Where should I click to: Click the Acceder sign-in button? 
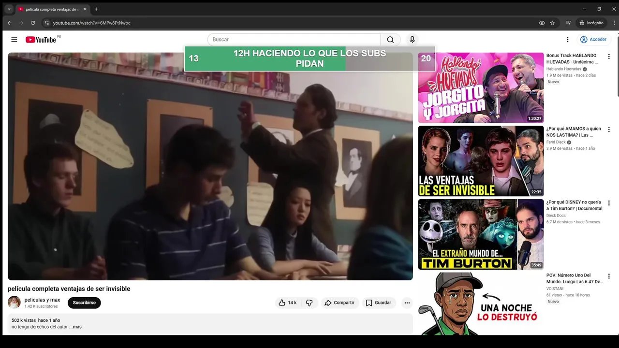593,40
